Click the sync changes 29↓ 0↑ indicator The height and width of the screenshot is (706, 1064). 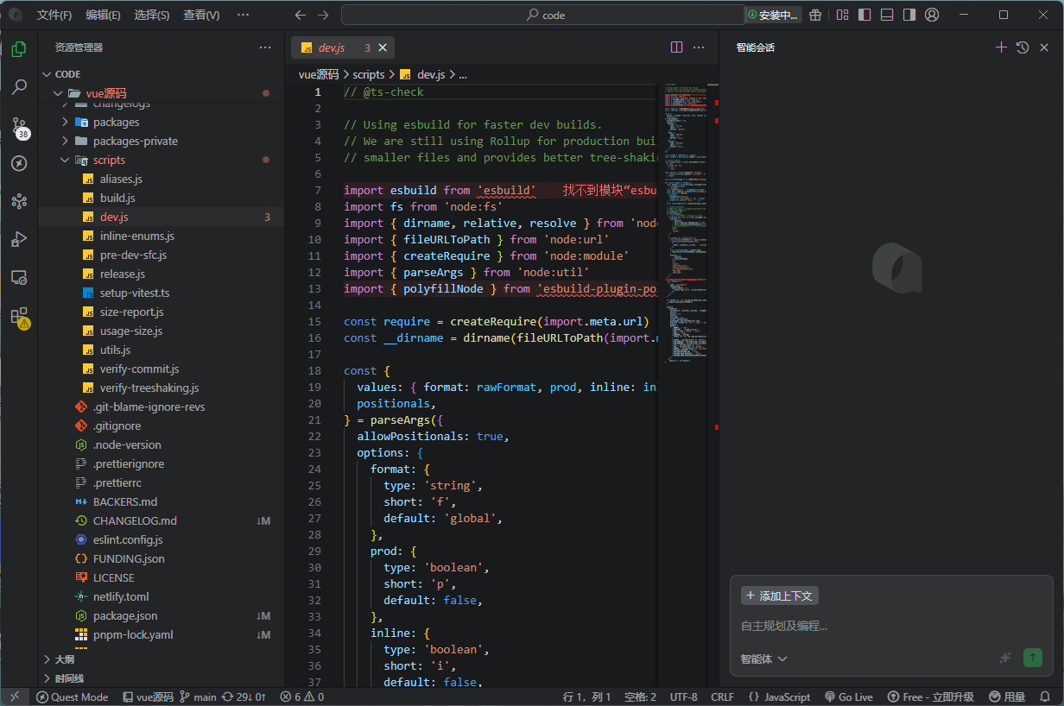pos(244,697)
